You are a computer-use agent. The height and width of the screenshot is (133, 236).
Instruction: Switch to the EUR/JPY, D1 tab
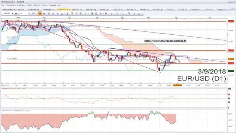coord(131,9)
